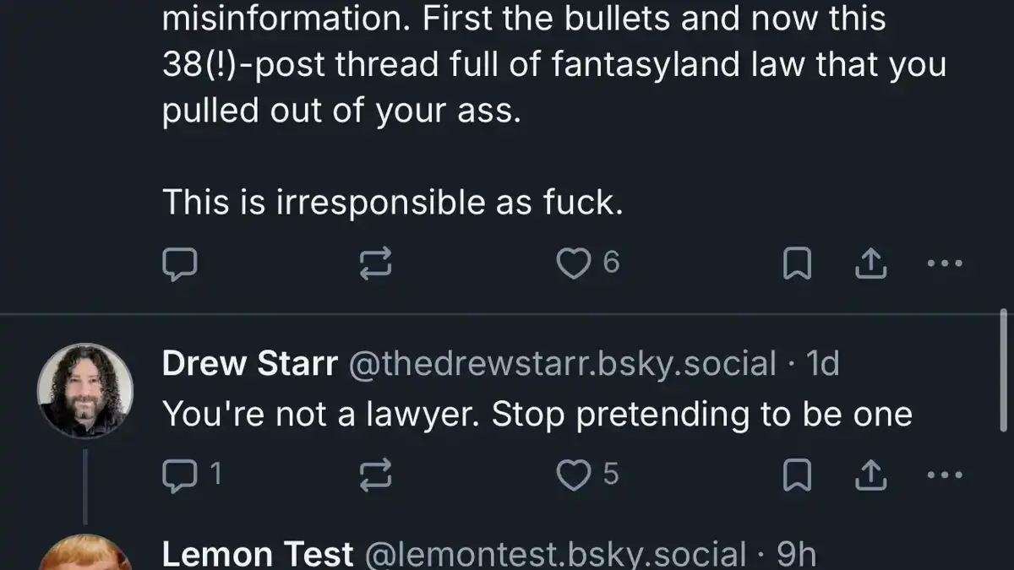
Task: Reply to Drew Starr's post
Action: tap(191, 475)
